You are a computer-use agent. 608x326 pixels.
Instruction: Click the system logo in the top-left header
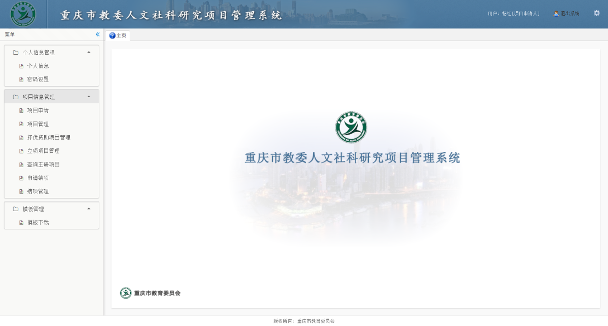point(23,14)
